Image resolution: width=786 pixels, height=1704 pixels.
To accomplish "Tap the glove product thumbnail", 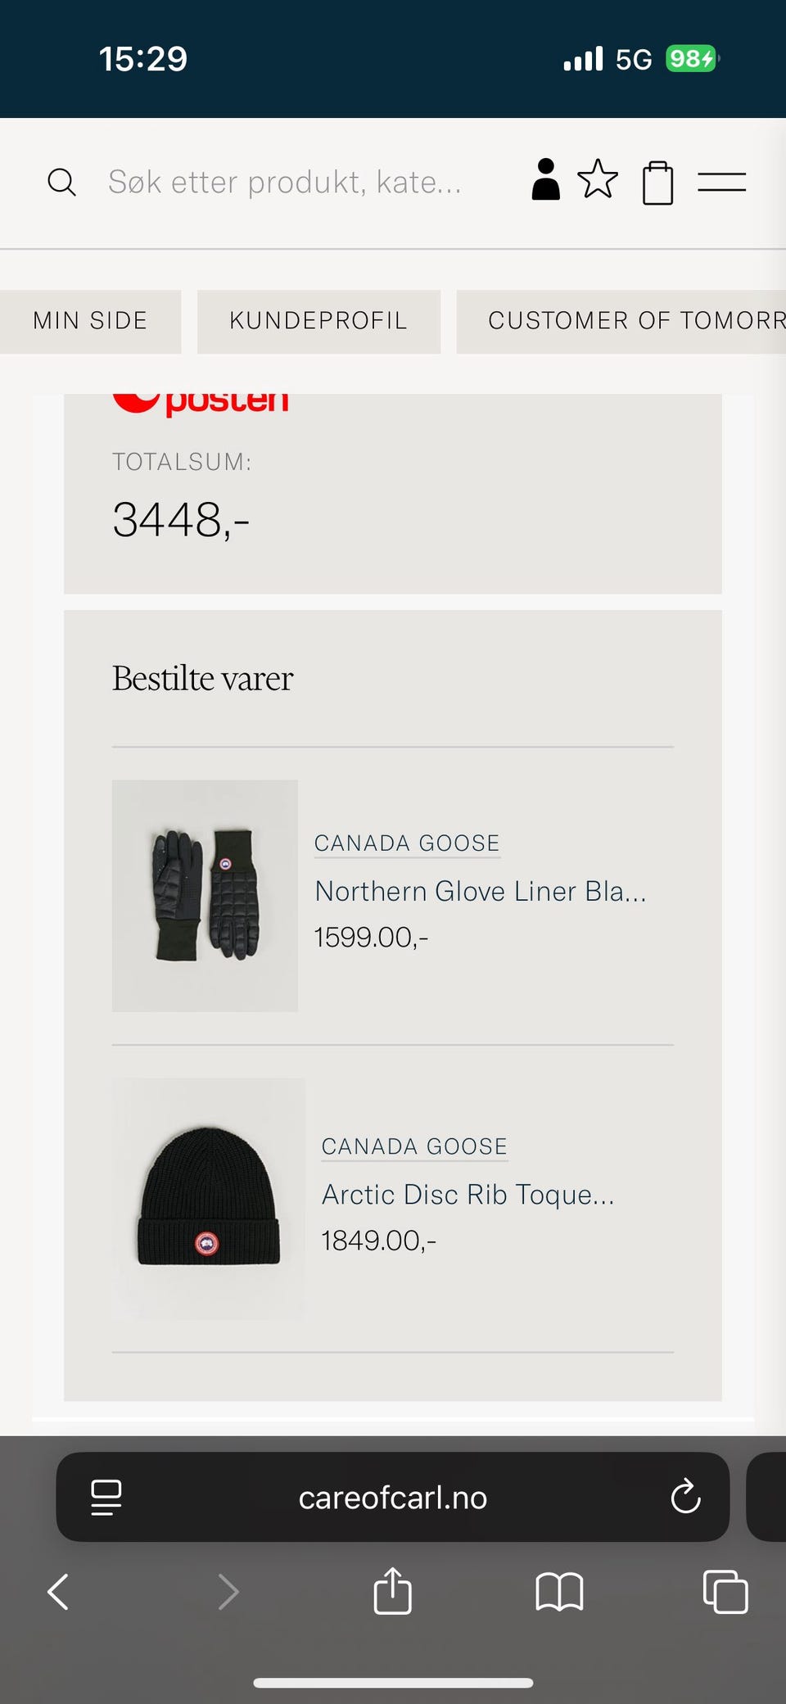I will pos(205,895).
